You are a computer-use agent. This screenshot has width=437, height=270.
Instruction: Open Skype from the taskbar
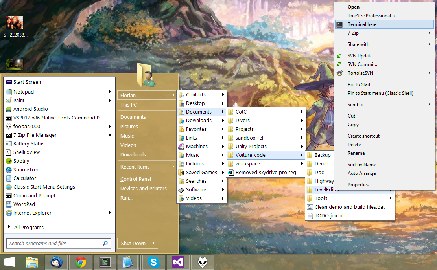point(154,262)
